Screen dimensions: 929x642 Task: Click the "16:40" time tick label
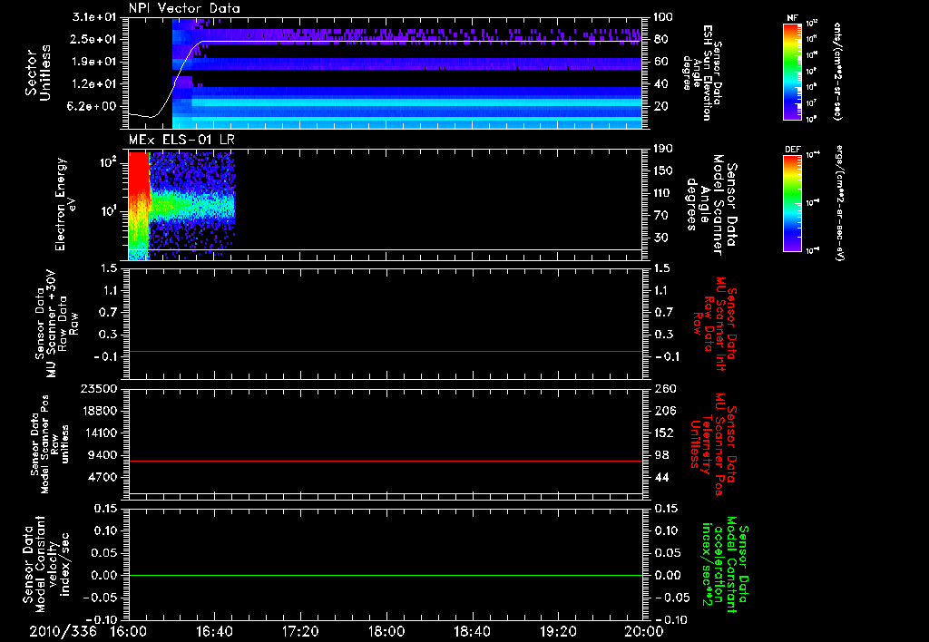[x=214, y=631]
